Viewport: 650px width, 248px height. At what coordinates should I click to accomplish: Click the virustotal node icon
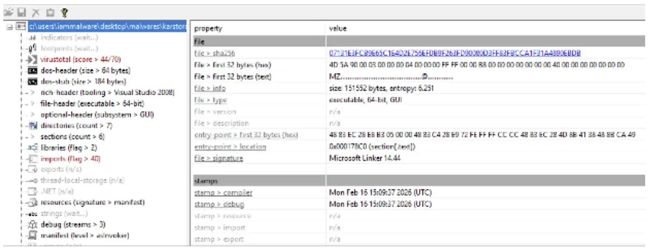32,59
